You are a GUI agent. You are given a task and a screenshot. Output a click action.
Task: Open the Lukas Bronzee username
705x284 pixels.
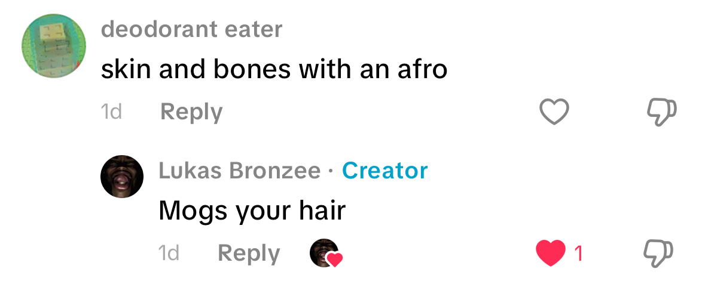point(240,171)
